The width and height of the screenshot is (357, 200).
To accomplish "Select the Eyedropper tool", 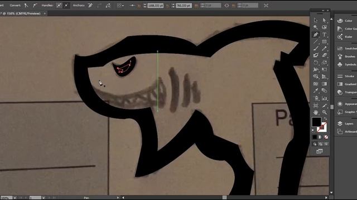I will (316, 91).
